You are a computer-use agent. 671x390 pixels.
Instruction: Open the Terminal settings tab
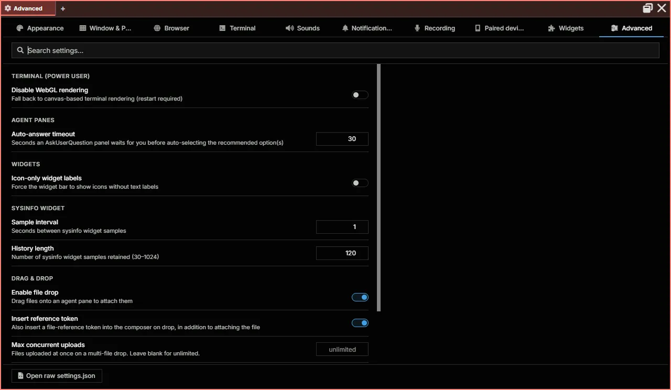pyautogui.click(x=237, y=28)
